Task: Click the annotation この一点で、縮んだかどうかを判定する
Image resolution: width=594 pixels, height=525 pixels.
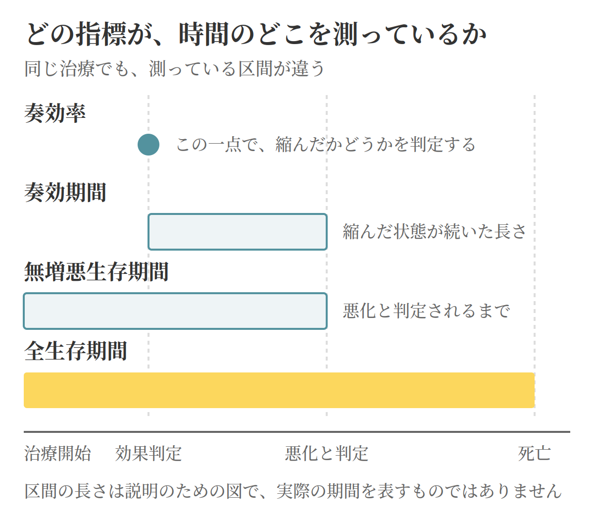Action: pos(326,145)
